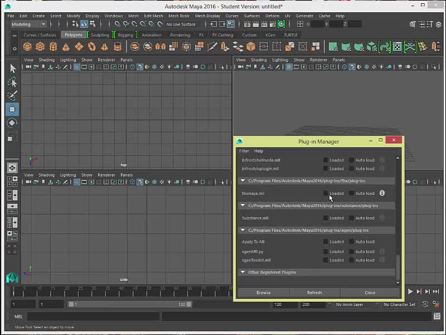Open Filter menu in Plug-in Manager
Screen dimensions: 446x335
pyautogui.click(x=244, y=151)
